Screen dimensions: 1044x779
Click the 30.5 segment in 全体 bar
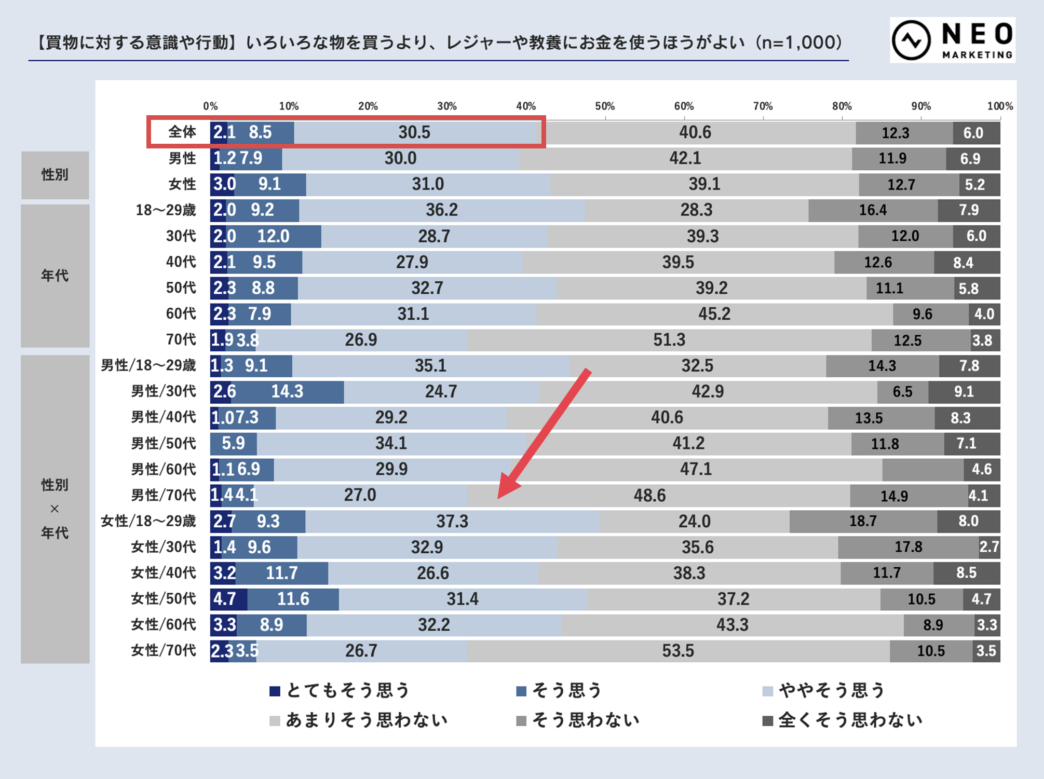click(x=414, y=132)
